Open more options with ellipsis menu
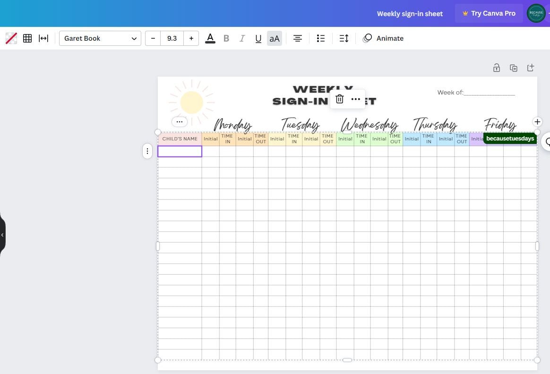Viewport: 550px width, 374px height. point(356,99)
